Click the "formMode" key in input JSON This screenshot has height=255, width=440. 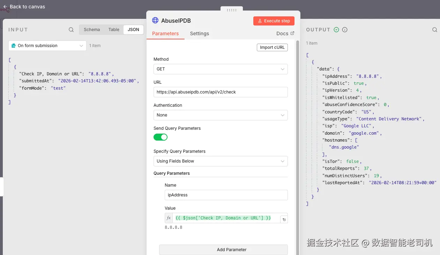(x=32, y=88)
